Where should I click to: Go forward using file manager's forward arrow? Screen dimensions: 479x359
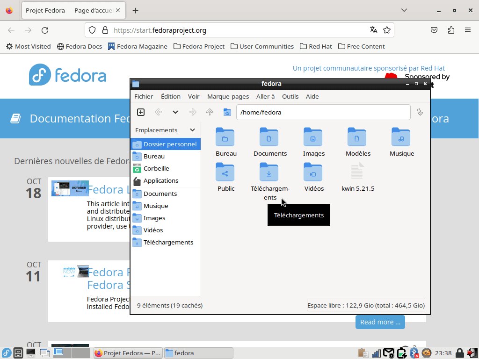click(x=192, y=112)
